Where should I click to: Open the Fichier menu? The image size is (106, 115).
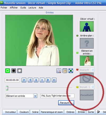tap(4, 8)
